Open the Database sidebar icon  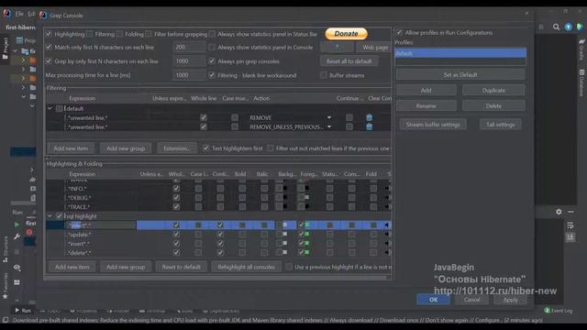[581, 72]
